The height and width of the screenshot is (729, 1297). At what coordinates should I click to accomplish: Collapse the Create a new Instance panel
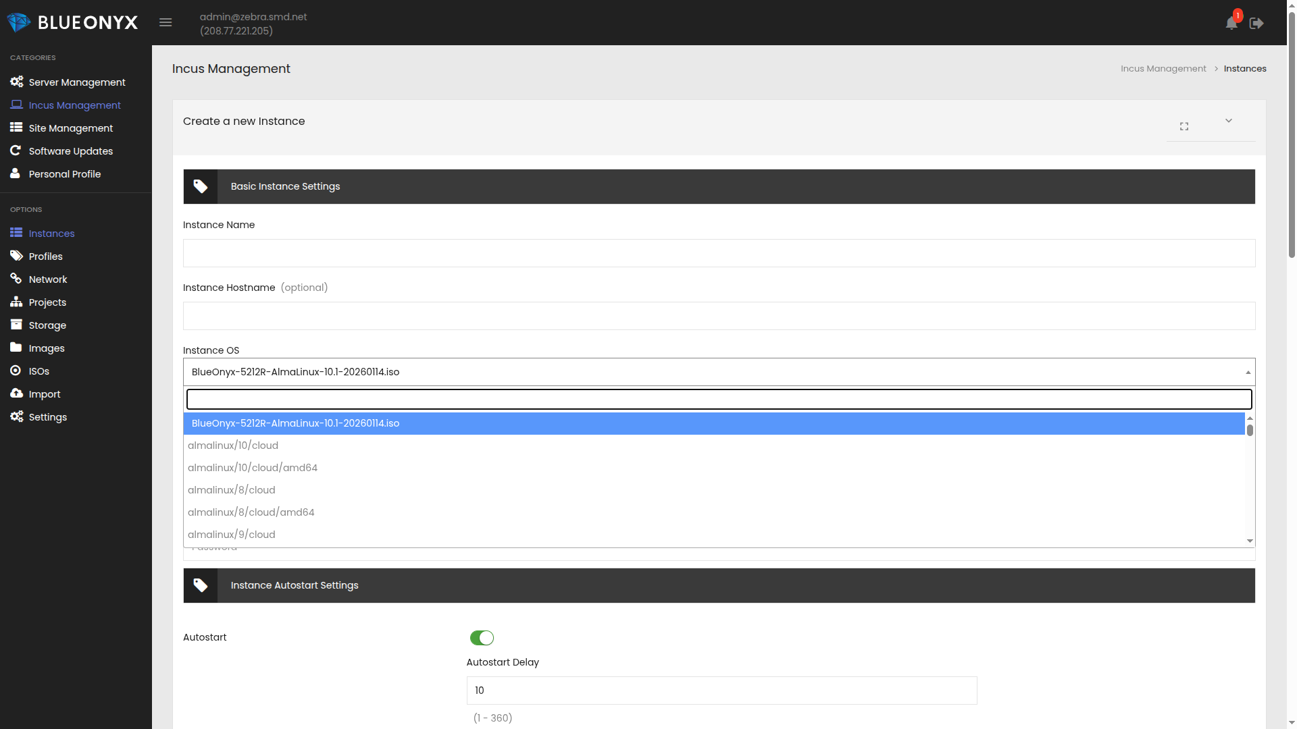1229,121
